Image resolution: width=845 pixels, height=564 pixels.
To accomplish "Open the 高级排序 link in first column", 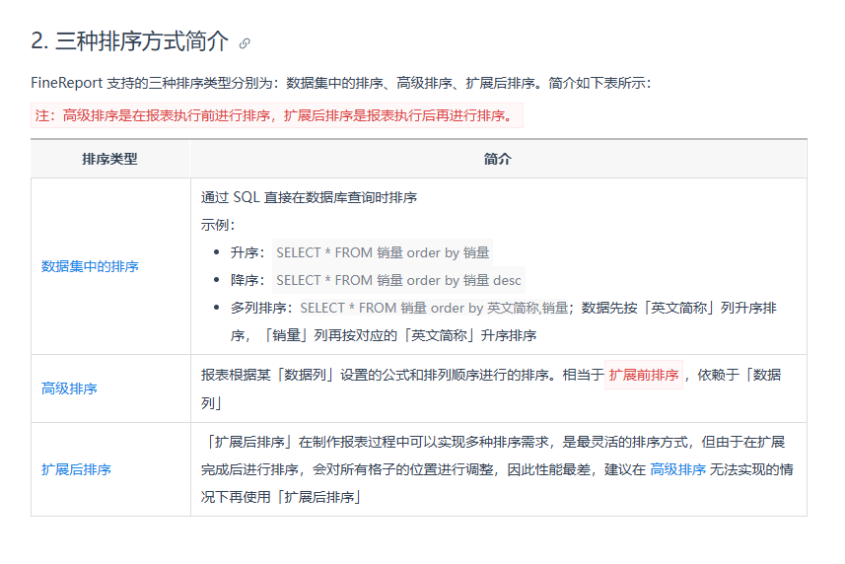I will coord(69,388).
